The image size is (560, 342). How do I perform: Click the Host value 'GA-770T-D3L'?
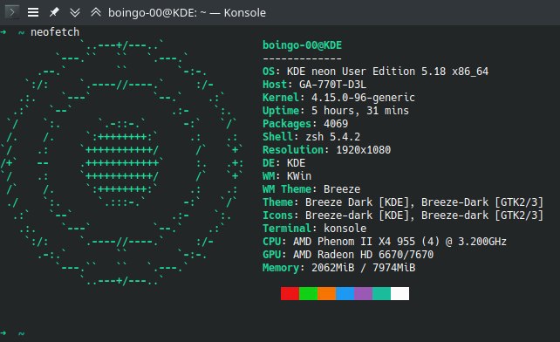pyautogui.click(x=332, y=85)
